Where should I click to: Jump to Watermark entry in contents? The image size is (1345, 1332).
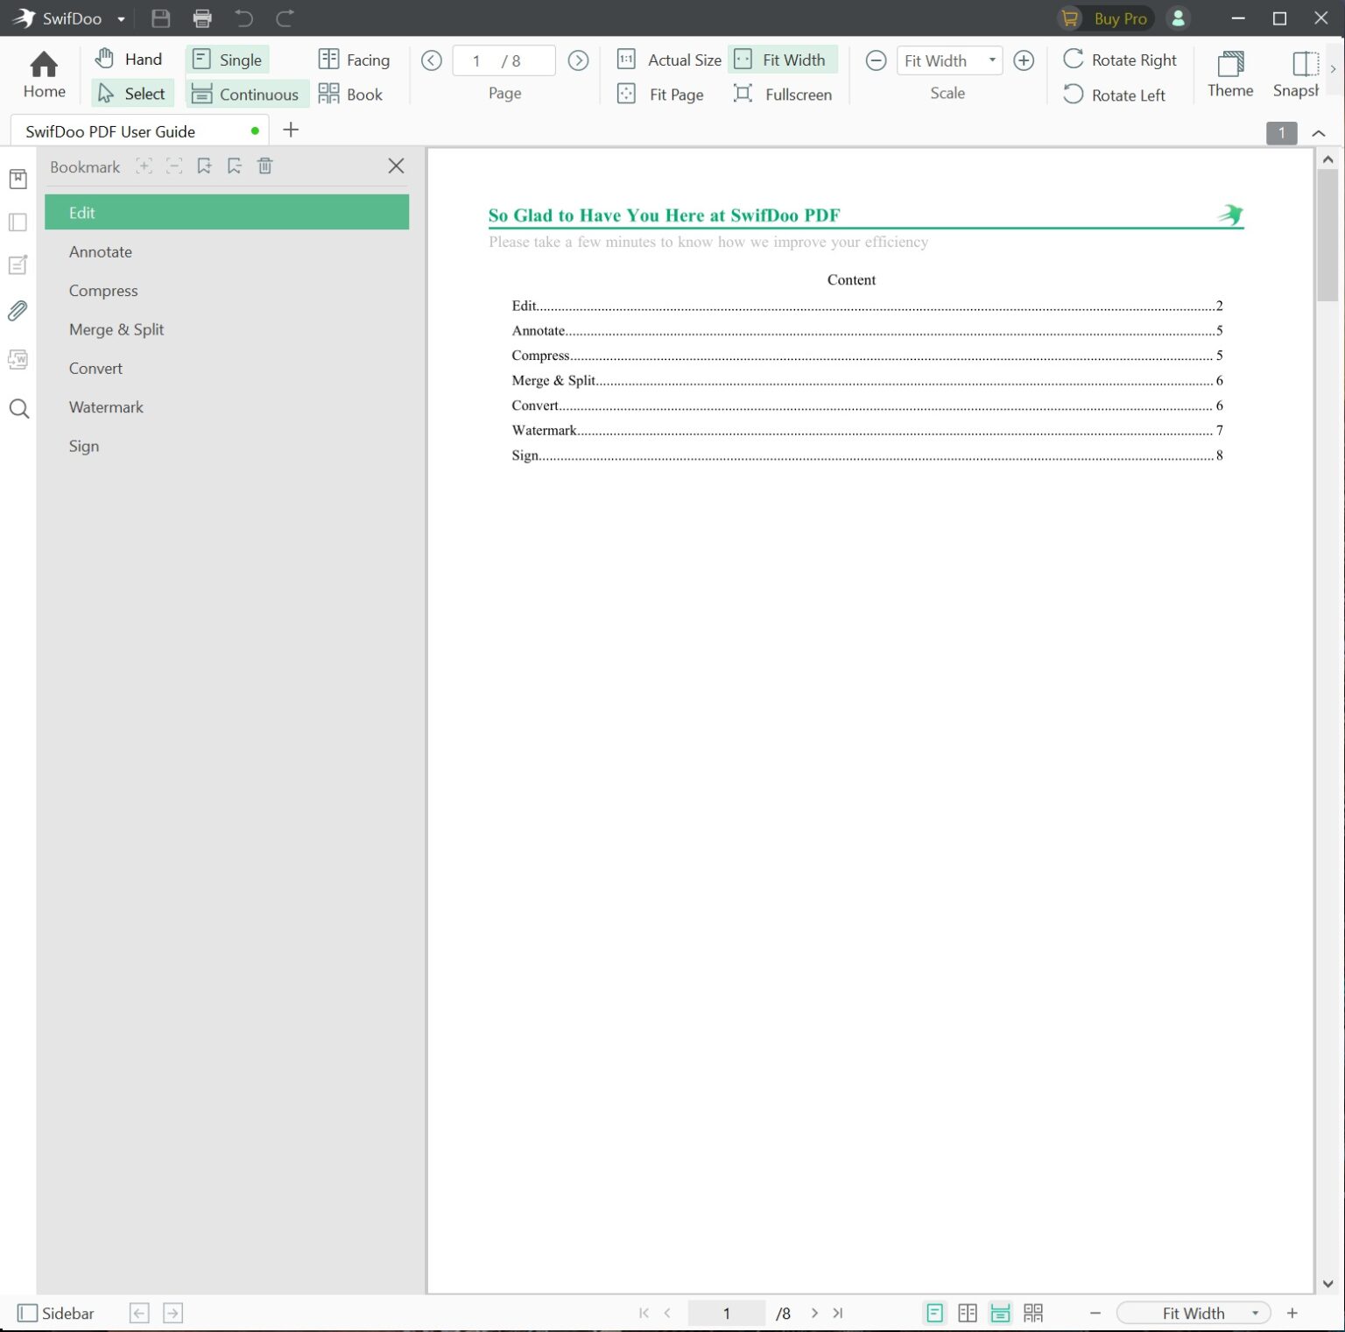(867, 430)
